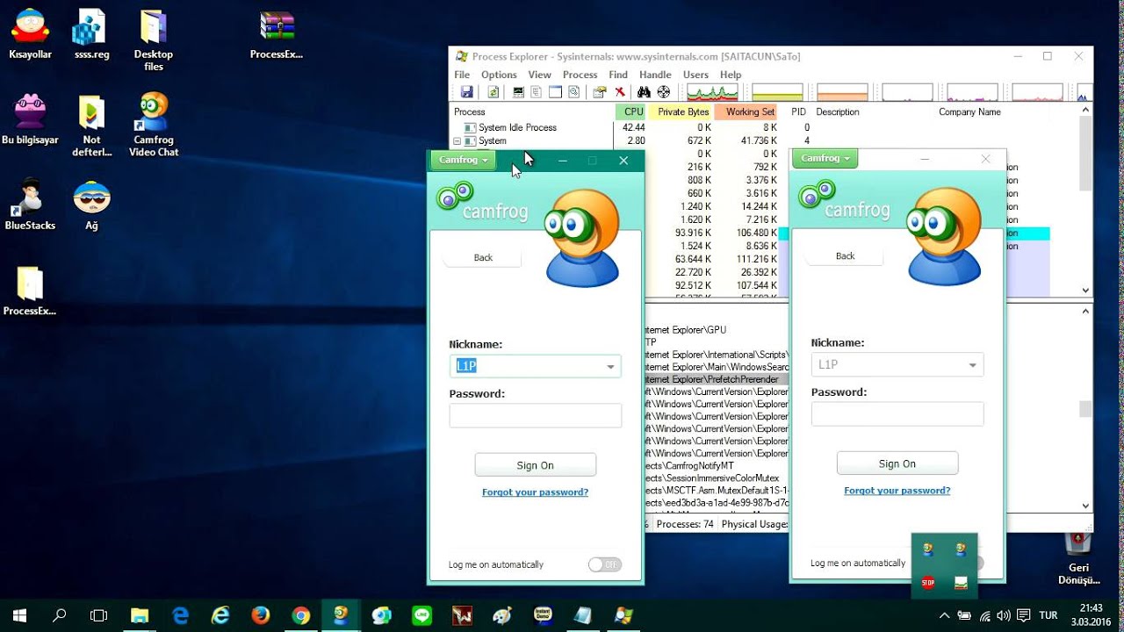The height and width of the screenshot is (632, 1124).
Task: Open the Process menu in Process Explorer
Action: click(x=580, y=75)
